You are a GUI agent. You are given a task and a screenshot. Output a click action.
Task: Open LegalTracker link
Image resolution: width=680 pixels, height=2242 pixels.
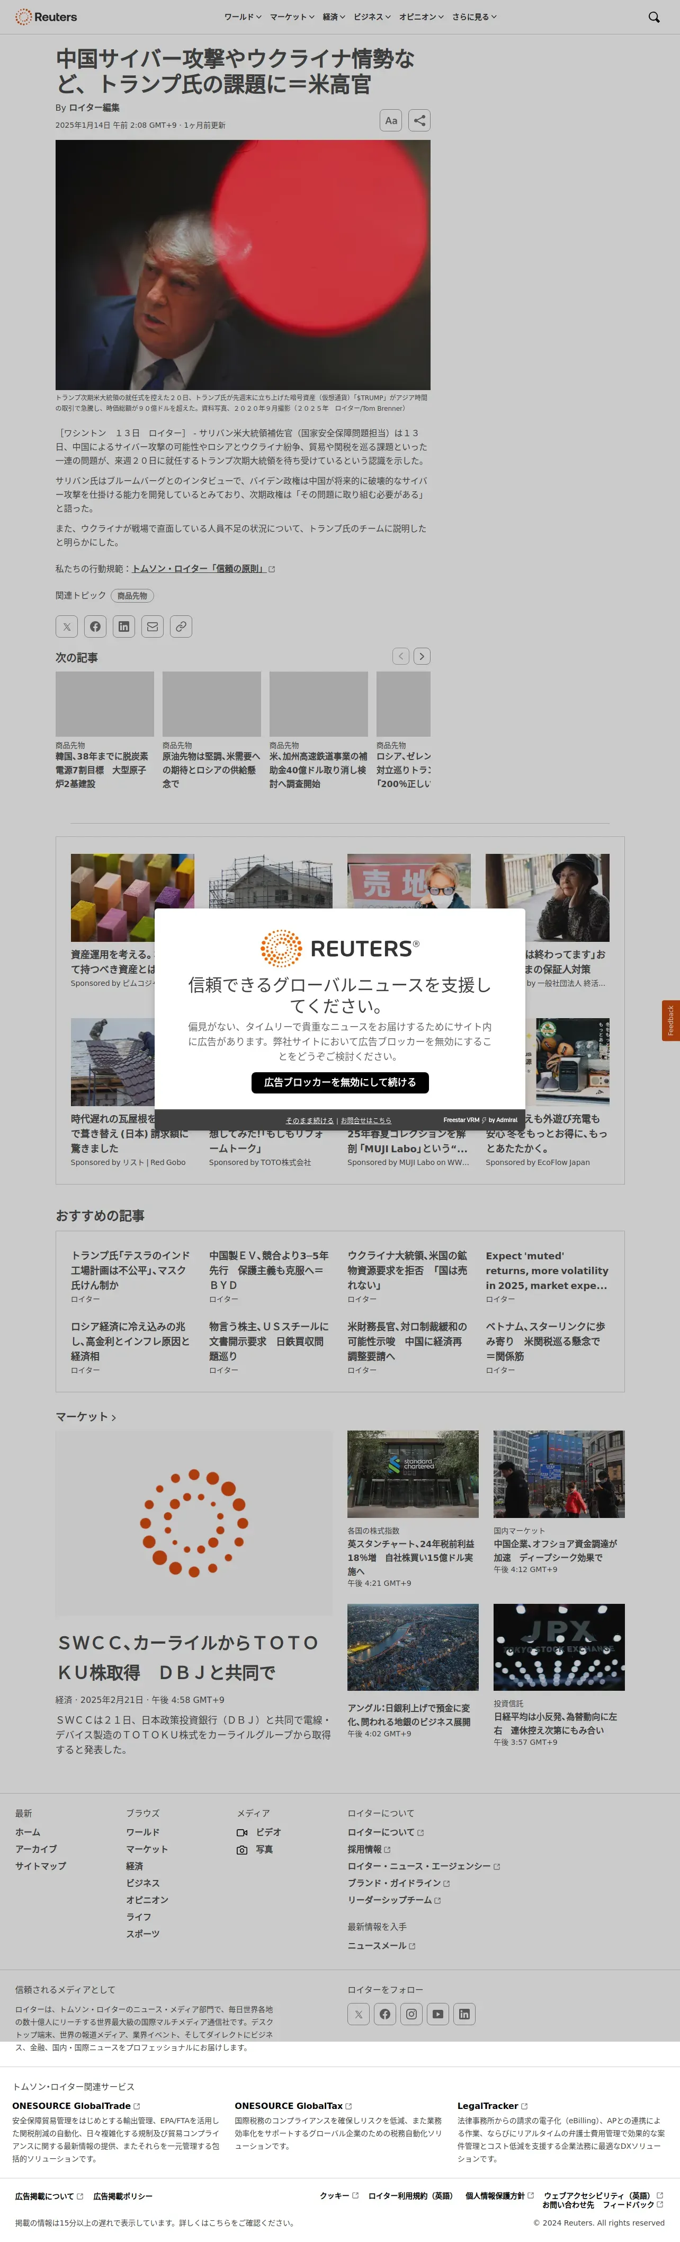coord(492,2105)
